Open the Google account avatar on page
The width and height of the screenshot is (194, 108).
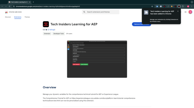pyautogui.click(x=190, y=12)
